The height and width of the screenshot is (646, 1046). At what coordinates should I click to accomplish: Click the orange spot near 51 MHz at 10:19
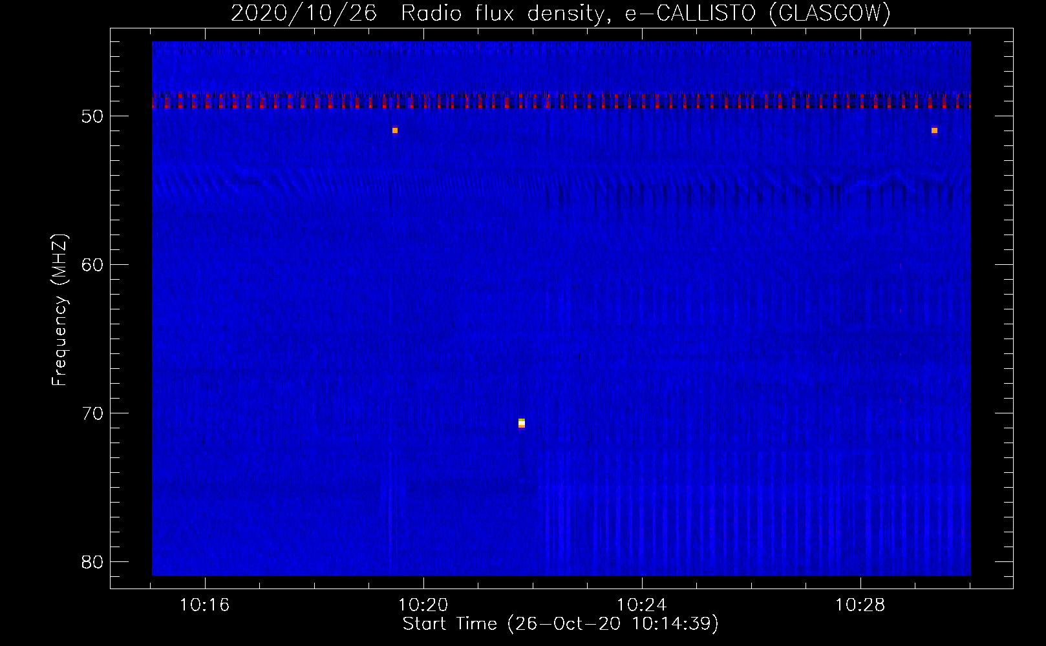coord(395,130)
